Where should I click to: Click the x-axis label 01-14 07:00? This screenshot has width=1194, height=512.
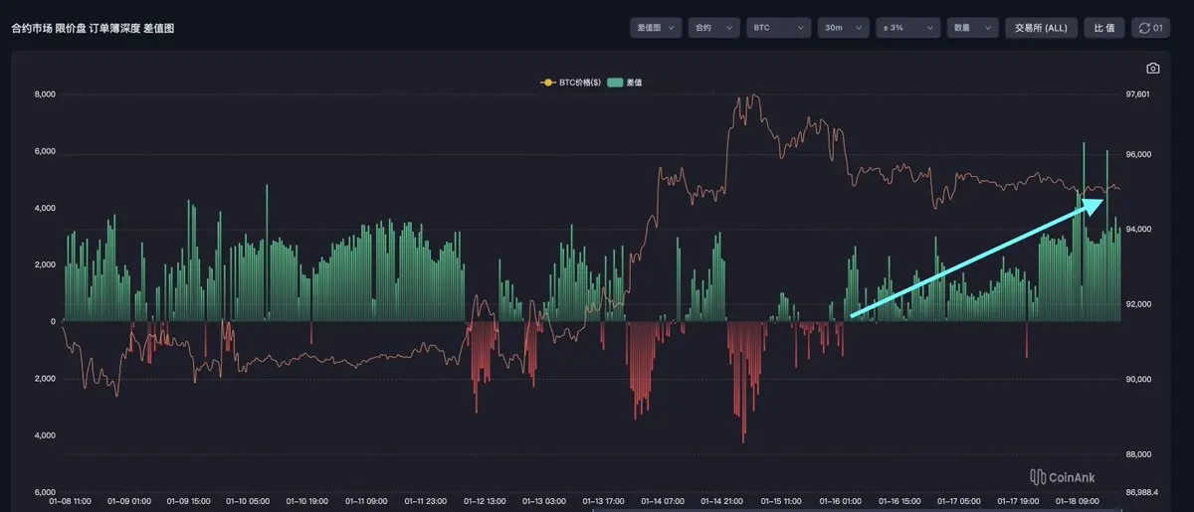[x=663, y=503]
